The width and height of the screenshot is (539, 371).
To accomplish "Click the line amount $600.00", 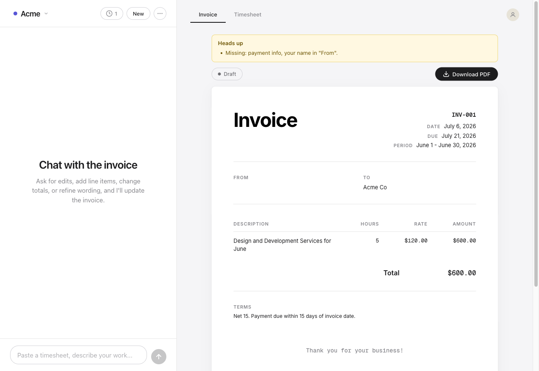I will 464,241.
